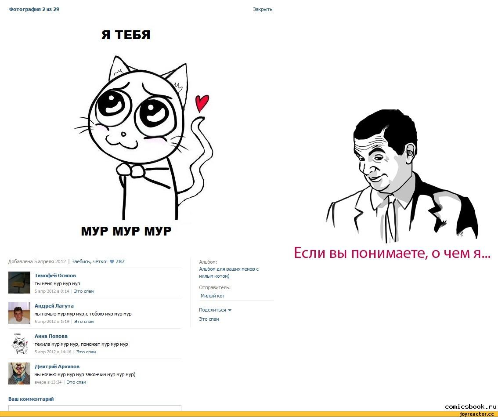Click Анна Попова's cat avatar thumbnail
This screenshot has width=498, height=417.
[19, 343]
